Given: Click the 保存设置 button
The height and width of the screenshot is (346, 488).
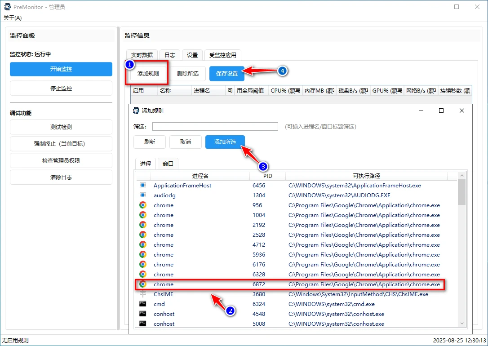Looking at the screenshot, I should 226,73.
